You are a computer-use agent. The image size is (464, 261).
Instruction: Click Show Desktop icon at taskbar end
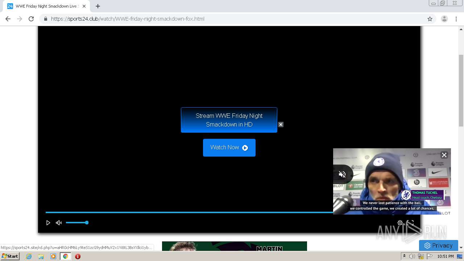pos(460,256)
